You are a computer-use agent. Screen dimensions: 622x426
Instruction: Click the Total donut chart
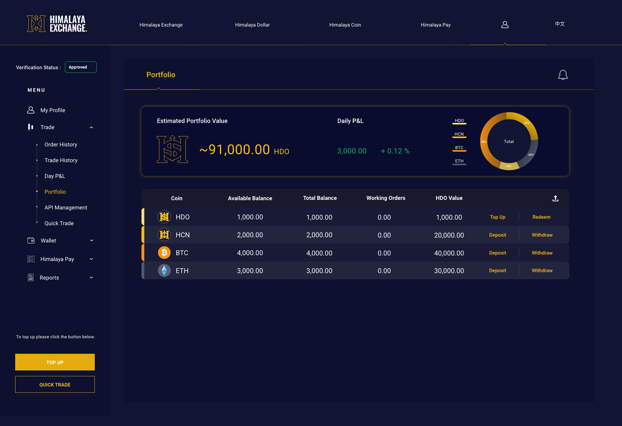509,141
